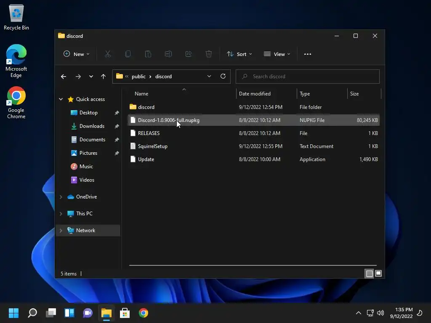Open address bar history dropdown

point(209,77)
